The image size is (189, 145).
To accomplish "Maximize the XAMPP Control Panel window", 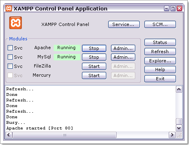I will tap(173, 8).
